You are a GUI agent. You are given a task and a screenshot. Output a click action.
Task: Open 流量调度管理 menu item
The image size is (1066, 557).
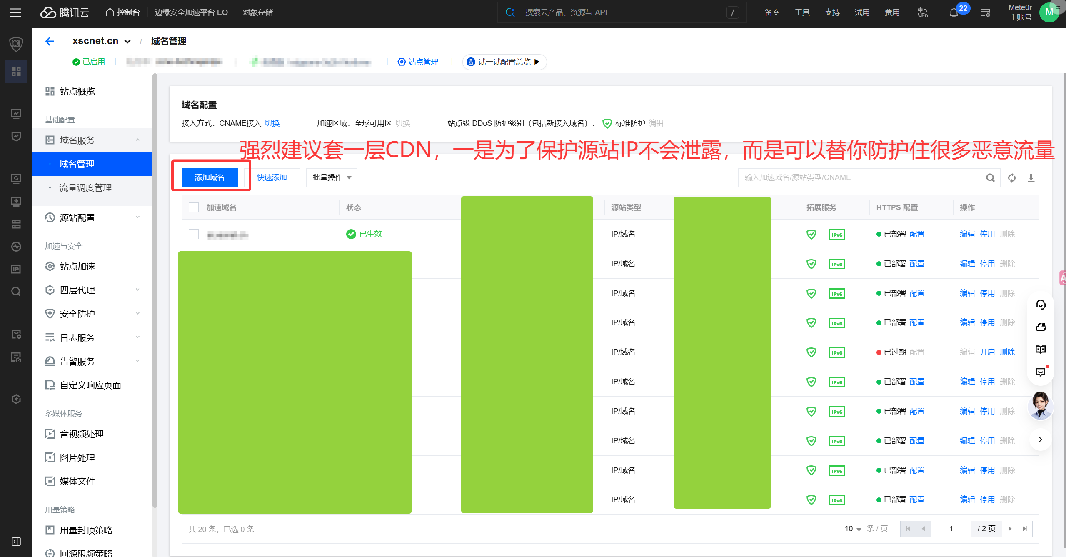[x=85, y=188]
